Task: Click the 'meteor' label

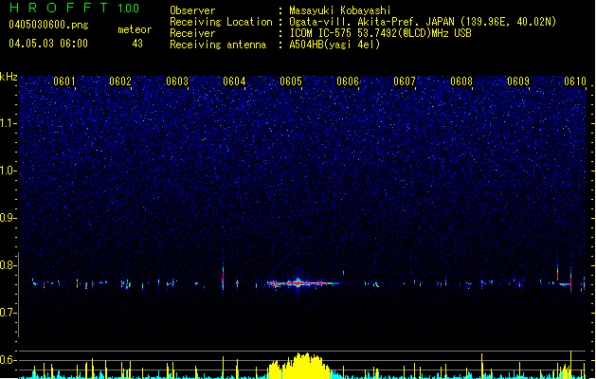Action: 135,29
